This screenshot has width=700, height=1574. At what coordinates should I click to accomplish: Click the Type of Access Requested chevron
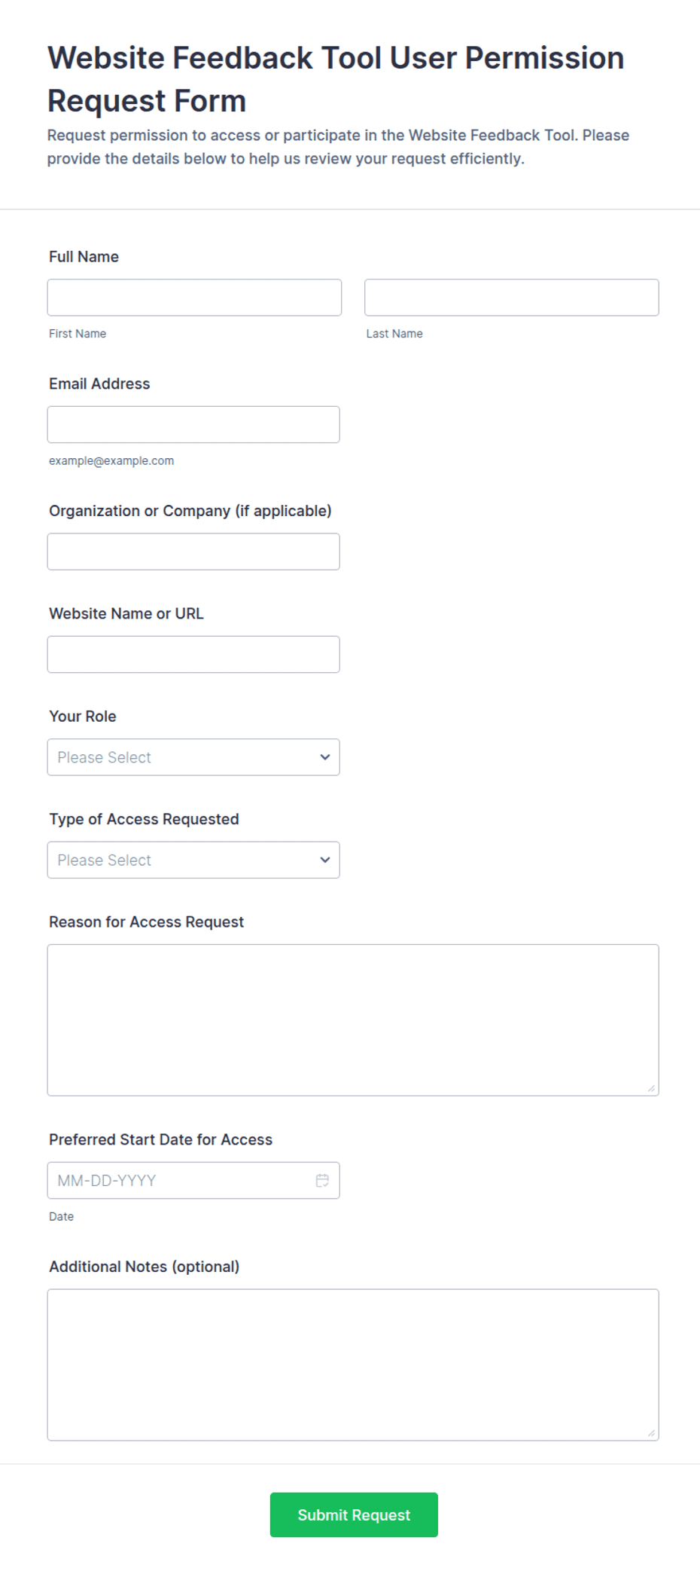pos(325,860)
